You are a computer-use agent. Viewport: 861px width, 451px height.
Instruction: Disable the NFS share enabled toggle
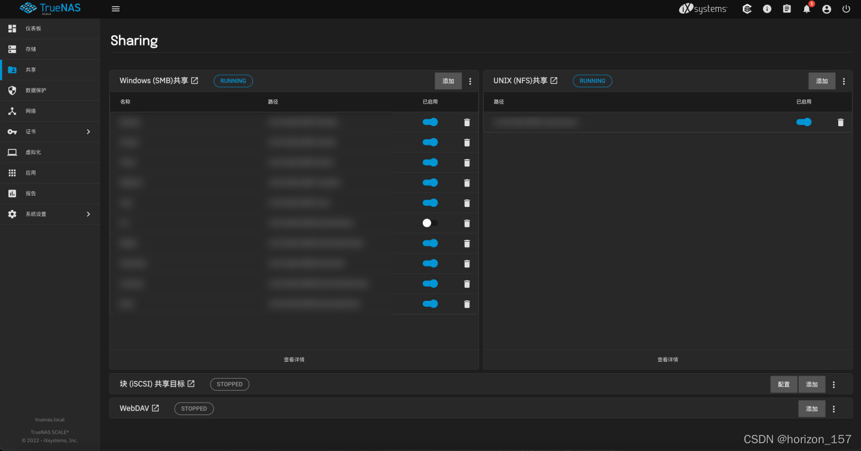click(804, 122)
